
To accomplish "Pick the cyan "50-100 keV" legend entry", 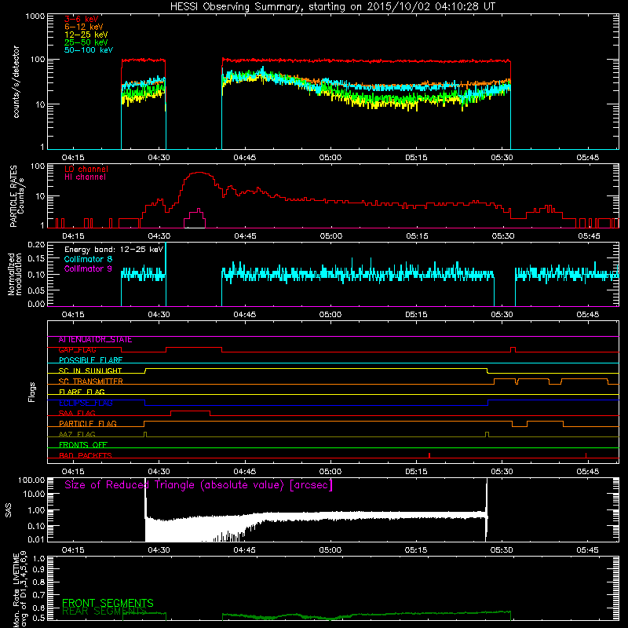I will tap(89, 50).
